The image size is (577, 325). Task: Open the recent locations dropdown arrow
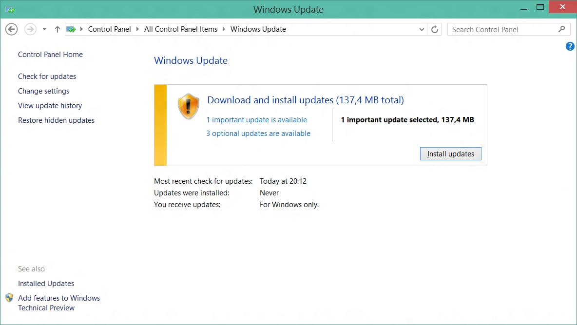(44, 29)
